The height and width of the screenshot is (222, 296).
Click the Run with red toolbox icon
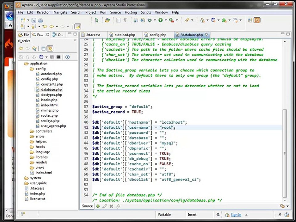click(x=171, y=20)
